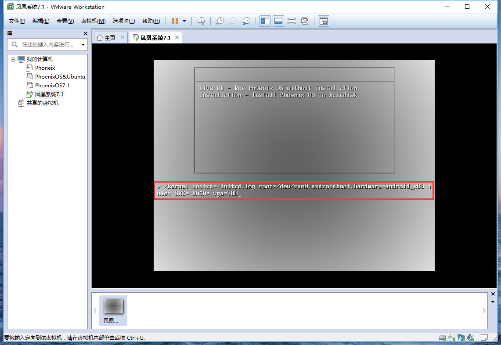Close the thumbnail bar

coord(493,294)
